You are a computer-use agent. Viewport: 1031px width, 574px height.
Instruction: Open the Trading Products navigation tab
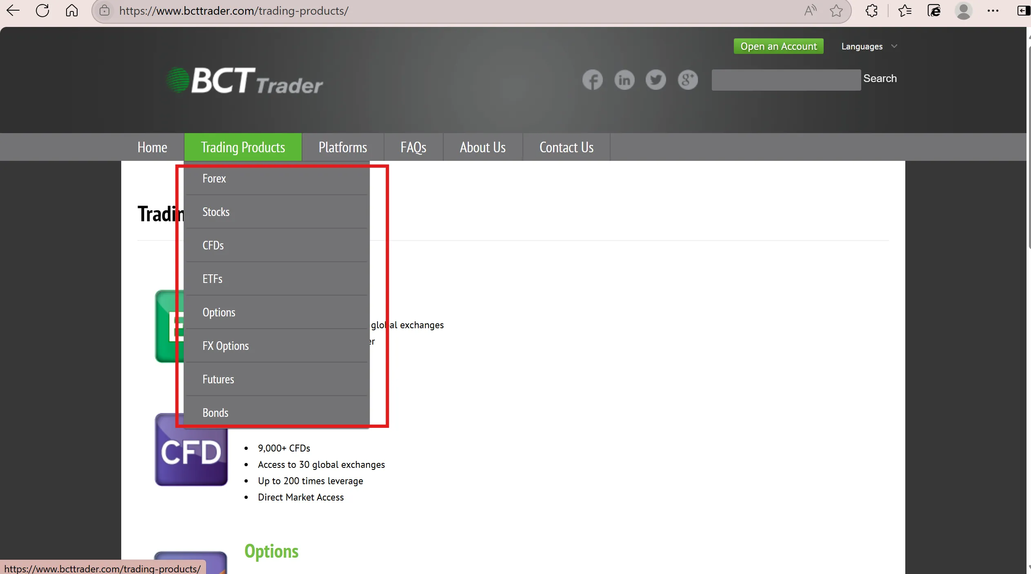243,147
